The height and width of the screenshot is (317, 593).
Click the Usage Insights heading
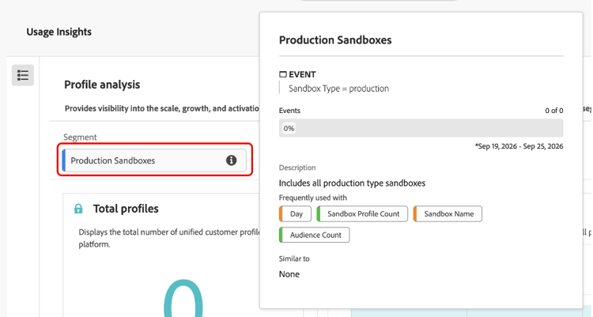(59, 32)
